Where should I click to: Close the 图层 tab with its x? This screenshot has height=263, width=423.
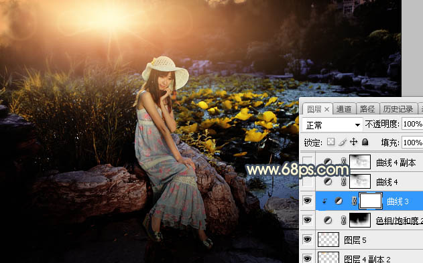326,109
